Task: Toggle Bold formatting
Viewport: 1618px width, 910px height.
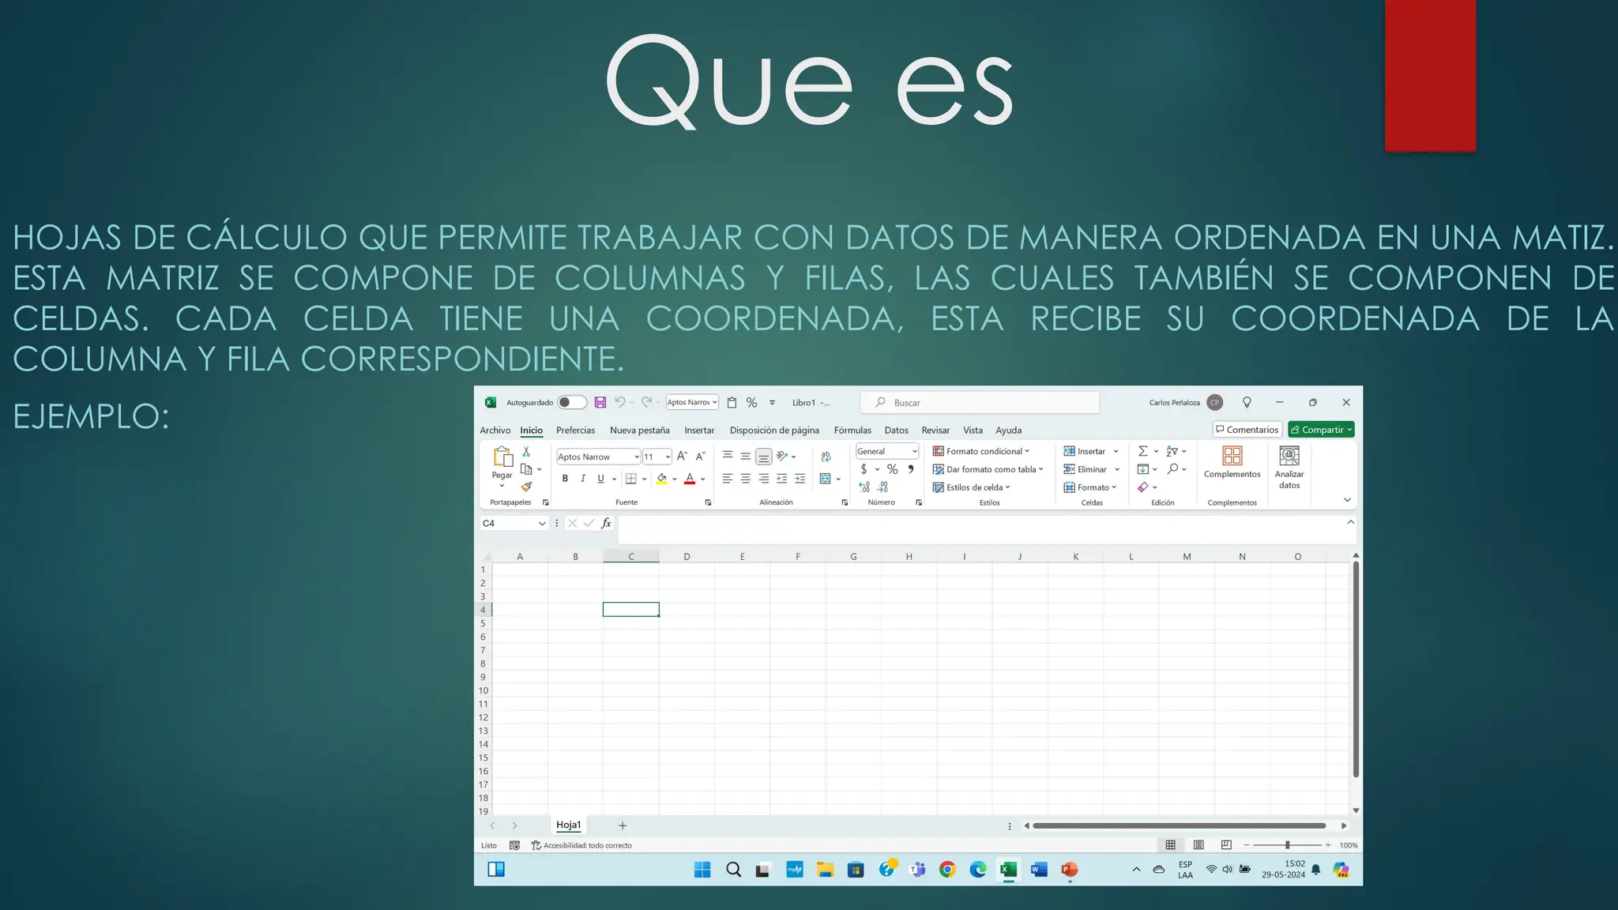Action: pyautogui.click(x=565, y=479)
